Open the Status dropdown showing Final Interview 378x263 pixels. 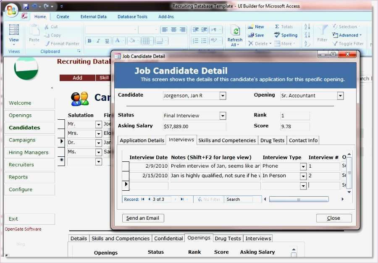223,116
